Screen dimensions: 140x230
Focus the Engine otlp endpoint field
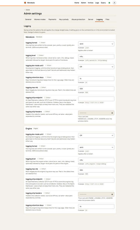tap(96, 180)
